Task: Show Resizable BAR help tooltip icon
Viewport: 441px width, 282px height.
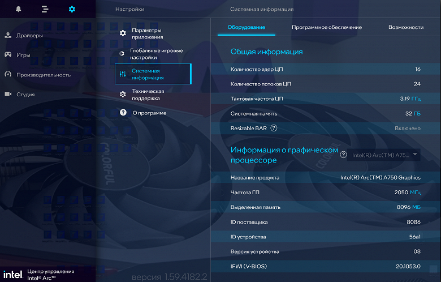Action: (274, 128)
